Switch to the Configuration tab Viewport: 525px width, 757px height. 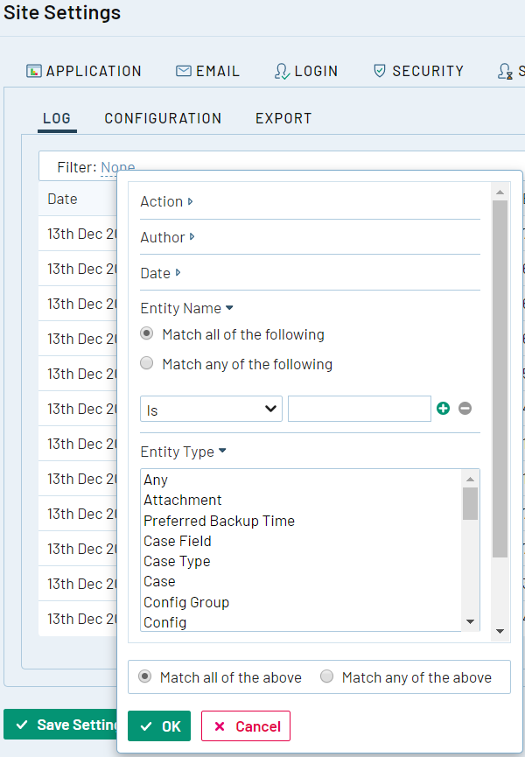163,118
